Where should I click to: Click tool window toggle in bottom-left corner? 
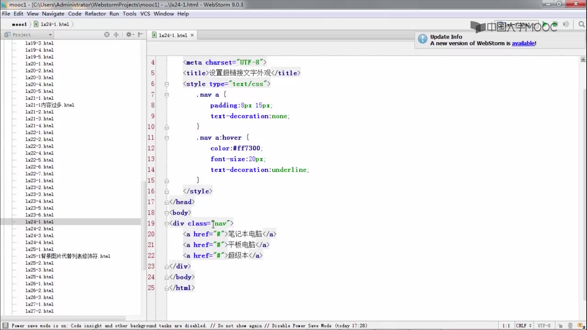pos(5,325)
